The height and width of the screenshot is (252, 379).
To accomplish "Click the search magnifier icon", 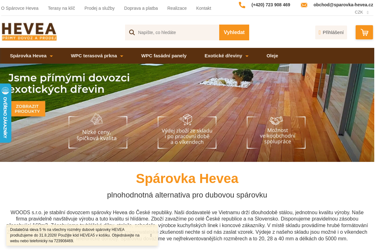I will coord(132,32).
